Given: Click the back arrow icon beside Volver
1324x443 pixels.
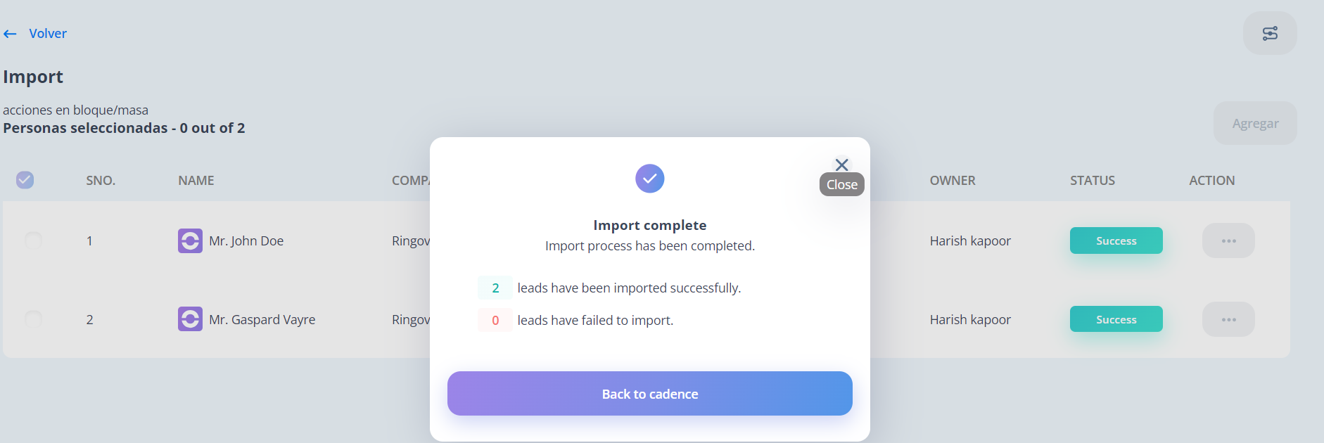Looking at the screenshot, I should point(10,34).
